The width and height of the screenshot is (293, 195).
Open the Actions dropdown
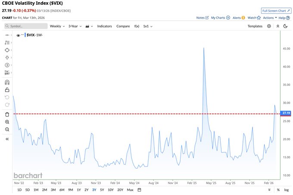point(270,18)
